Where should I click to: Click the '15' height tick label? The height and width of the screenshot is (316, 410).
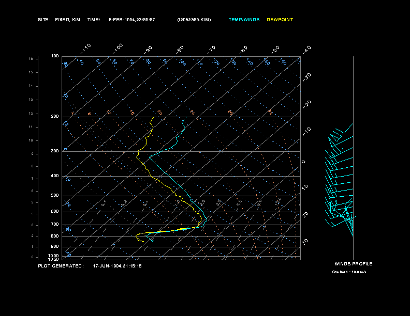[31, 72]
